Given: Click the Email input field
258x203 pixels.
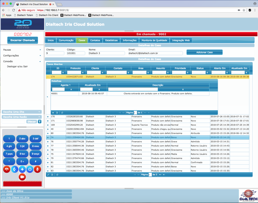Looking at the screenshot, I should 155,53.
